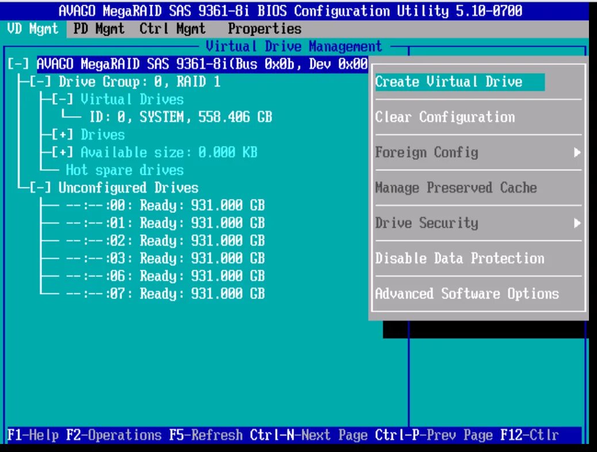Select Create Virtual Drive menu entry
This screenshot has height=452, width=597.
[460, 82]
